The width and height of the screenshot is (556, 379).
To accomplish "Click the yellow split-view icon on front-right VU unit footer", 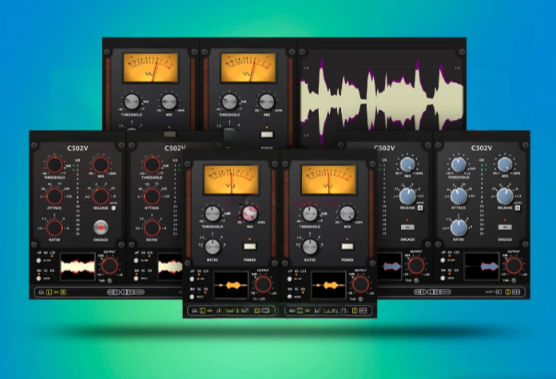I will [354, 310].
